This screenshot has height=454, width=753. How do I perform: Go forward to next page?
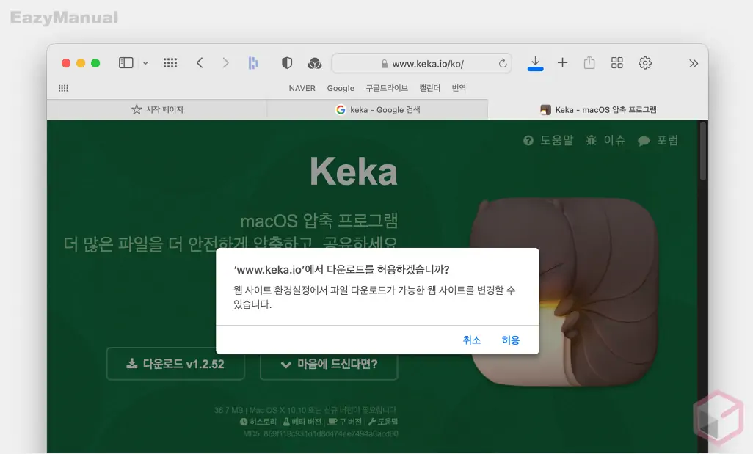pos(225,63)
